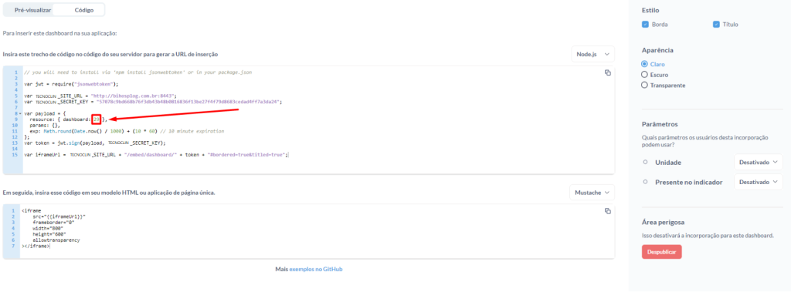This screenshot has width=791, height=292.
Task: Toggle the Título checkbox
Action: point(716,24)
